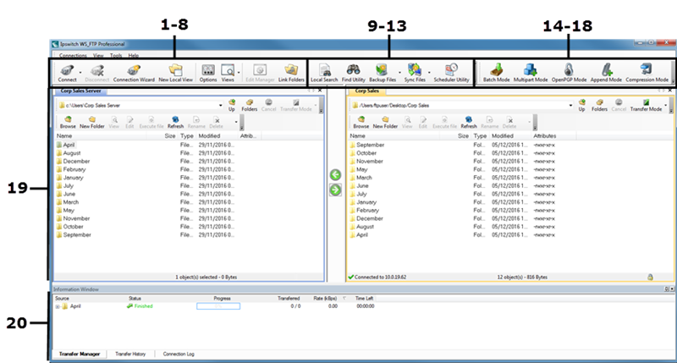
Task: Enable Batch Mode
Action: (x=496, y=73)
